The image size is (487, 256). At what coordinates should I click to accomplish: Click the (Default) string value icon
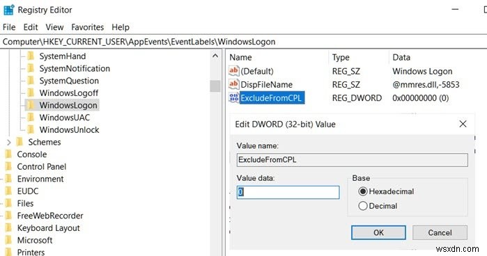[234, 71]
